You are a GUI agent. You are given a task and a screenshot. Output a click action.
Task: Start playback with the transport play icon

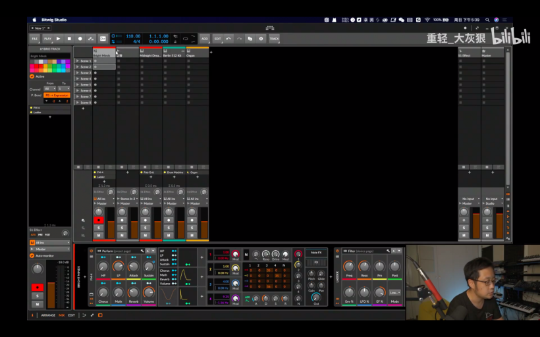coord(58,39)
